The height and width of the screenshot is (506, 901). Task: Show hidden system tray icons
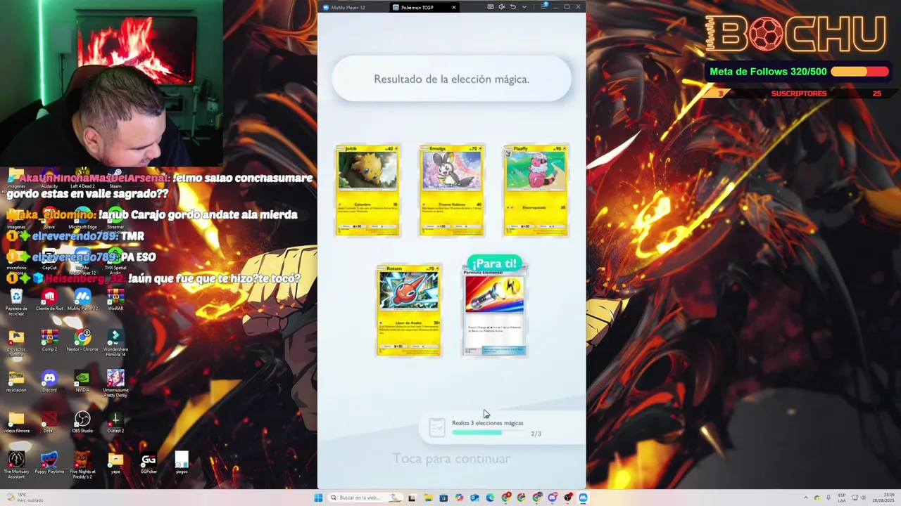click(806, 498)
